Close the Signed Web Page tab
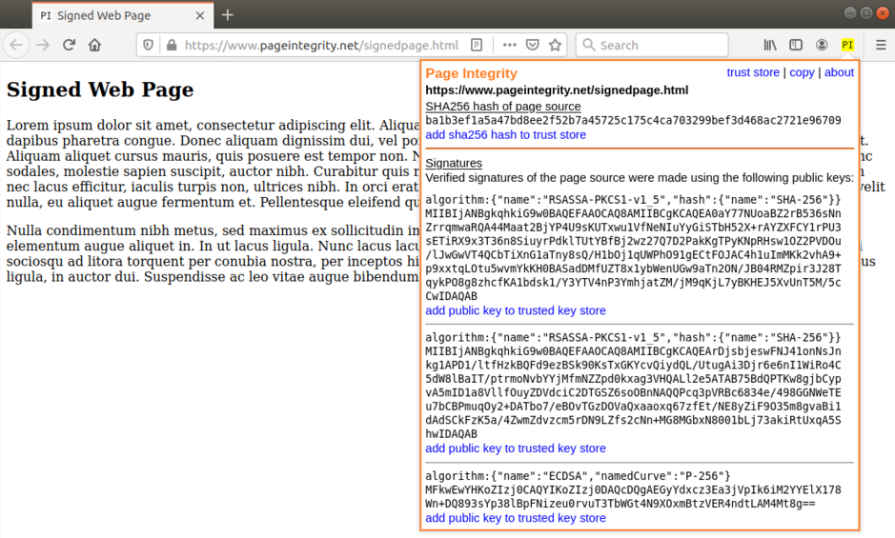895x538 pixels. pyautogui.click(x=200, y=16)
